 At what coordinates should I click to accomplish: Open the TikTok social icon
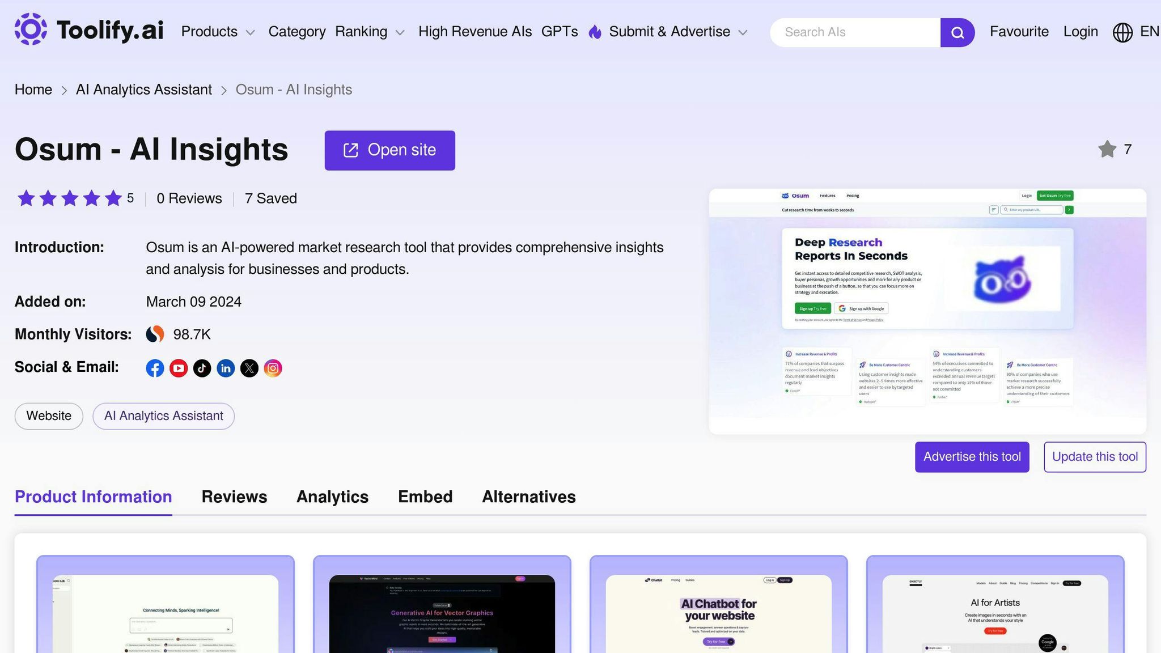click(x=202, y=368)
